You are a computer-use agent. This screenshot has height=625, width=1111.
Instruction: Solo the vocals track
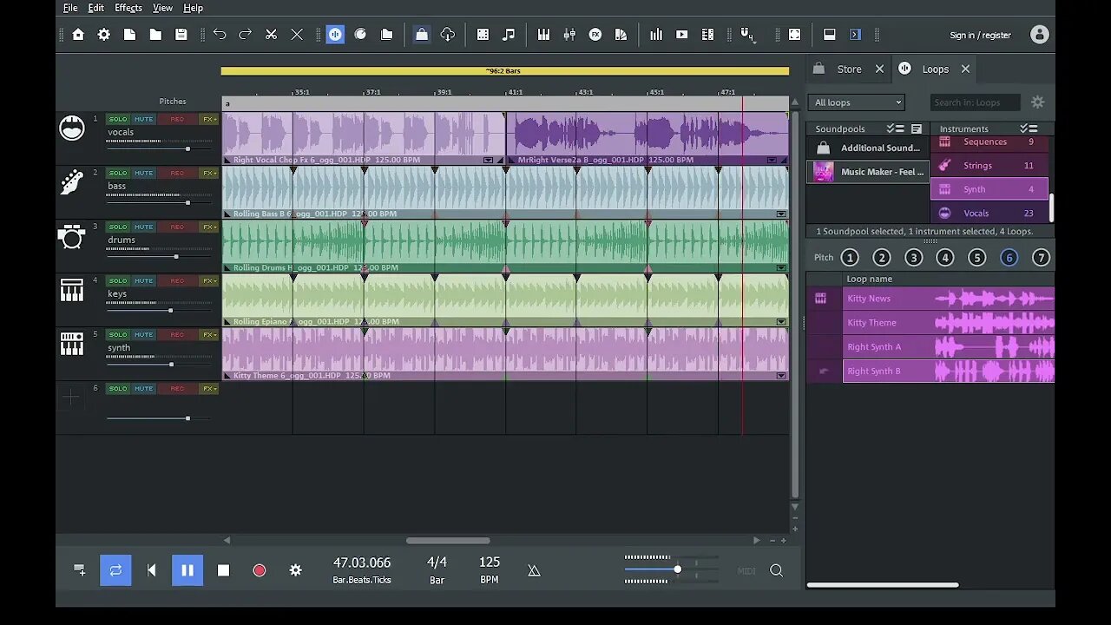[118, 119]
